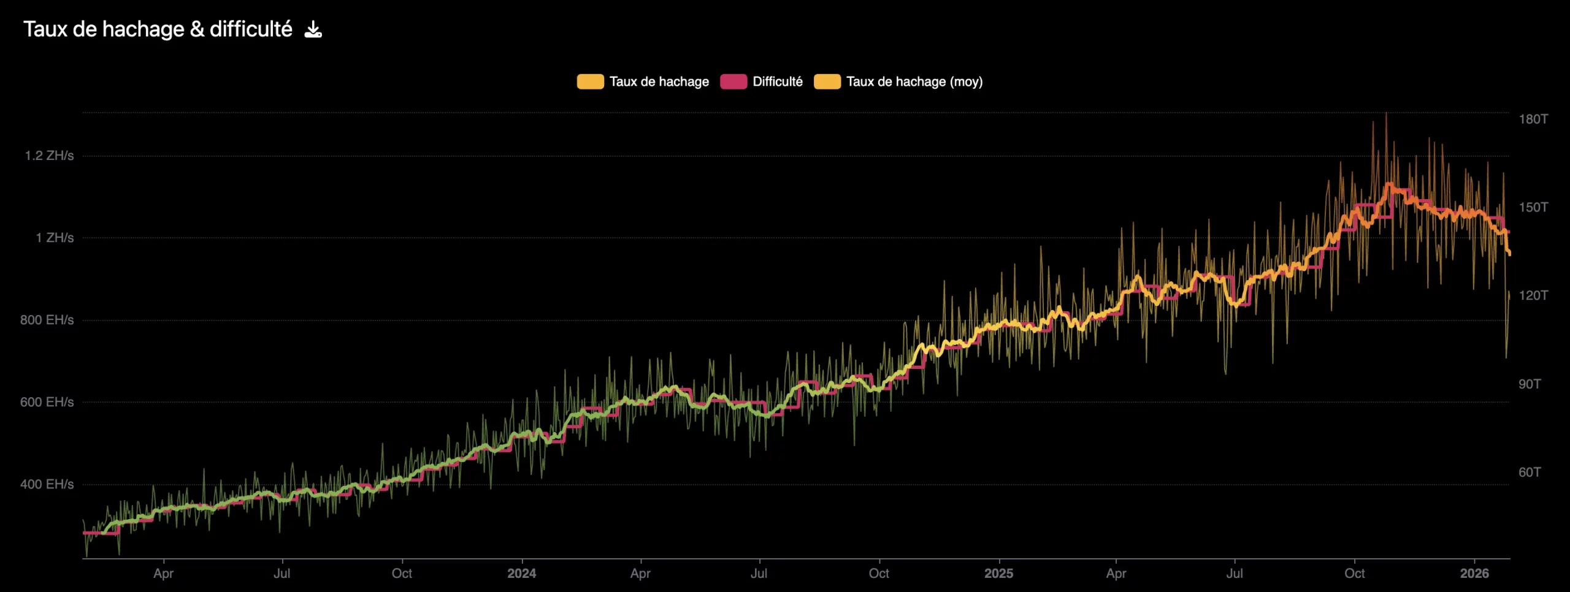Image resolution: width=1570 pixels, height=592 pixels.
Task: Click the chart title 'Taux de hachage & difficulté'
Action: pos(158,28)
